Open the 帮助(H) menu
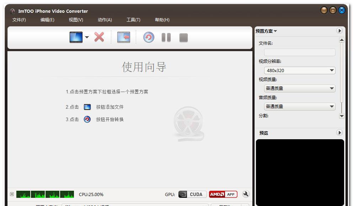Viewport: 353px width, 206px height. click(162, 20)
